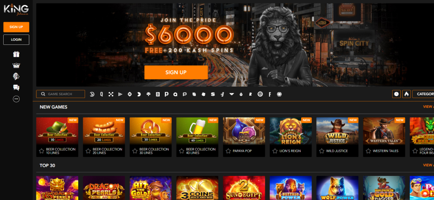
Task: Open live chat bubbles icon
Action: coord(16,88)
